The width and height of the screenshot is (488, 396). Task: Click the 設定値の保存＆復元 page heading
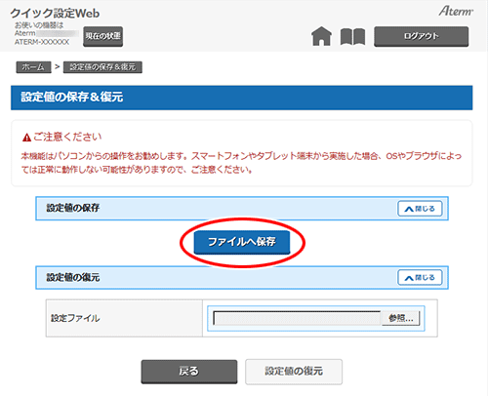[72, 97]
